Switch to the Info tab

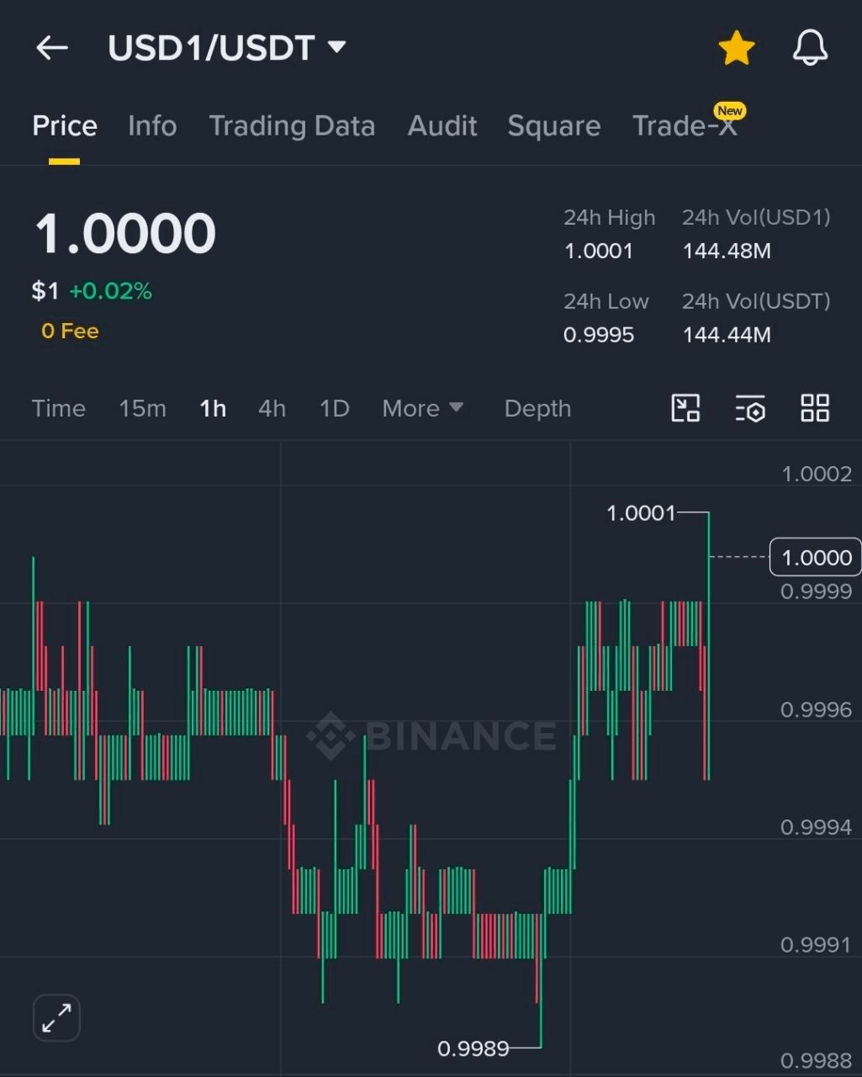152,126
